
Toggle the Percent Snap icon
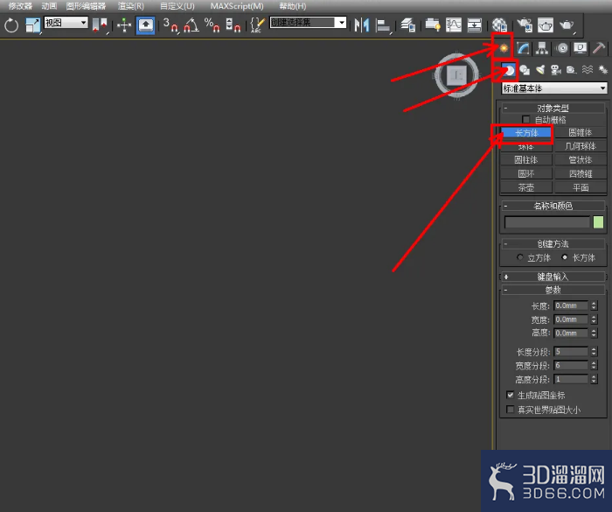(212, 25)
